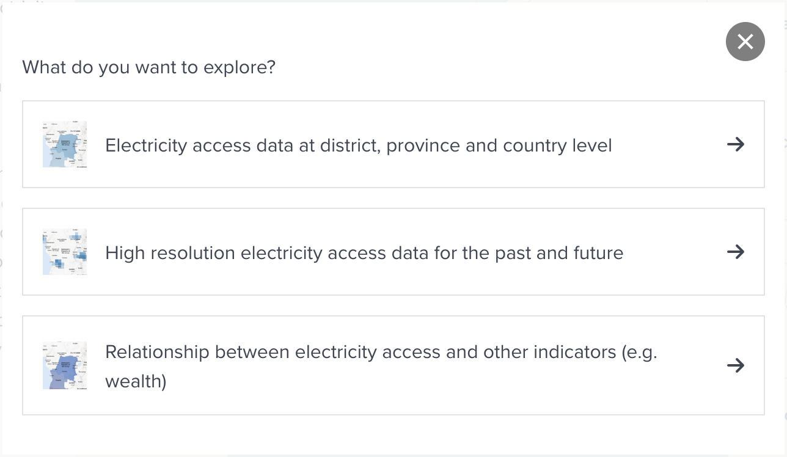Open the electricity access and wealth relationship option
Screen dimensions: 787x457
(x=393, y=365)
